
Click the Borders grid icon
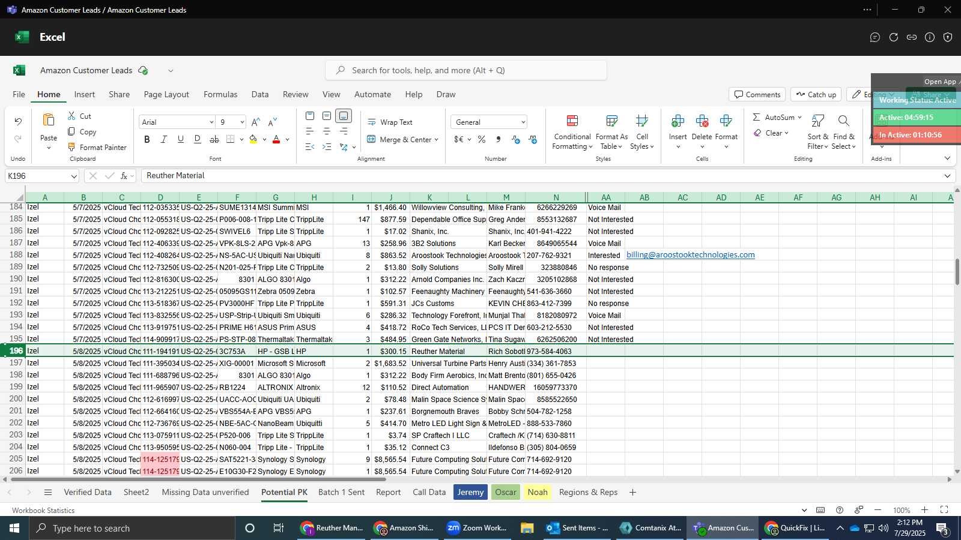(231, 139)
